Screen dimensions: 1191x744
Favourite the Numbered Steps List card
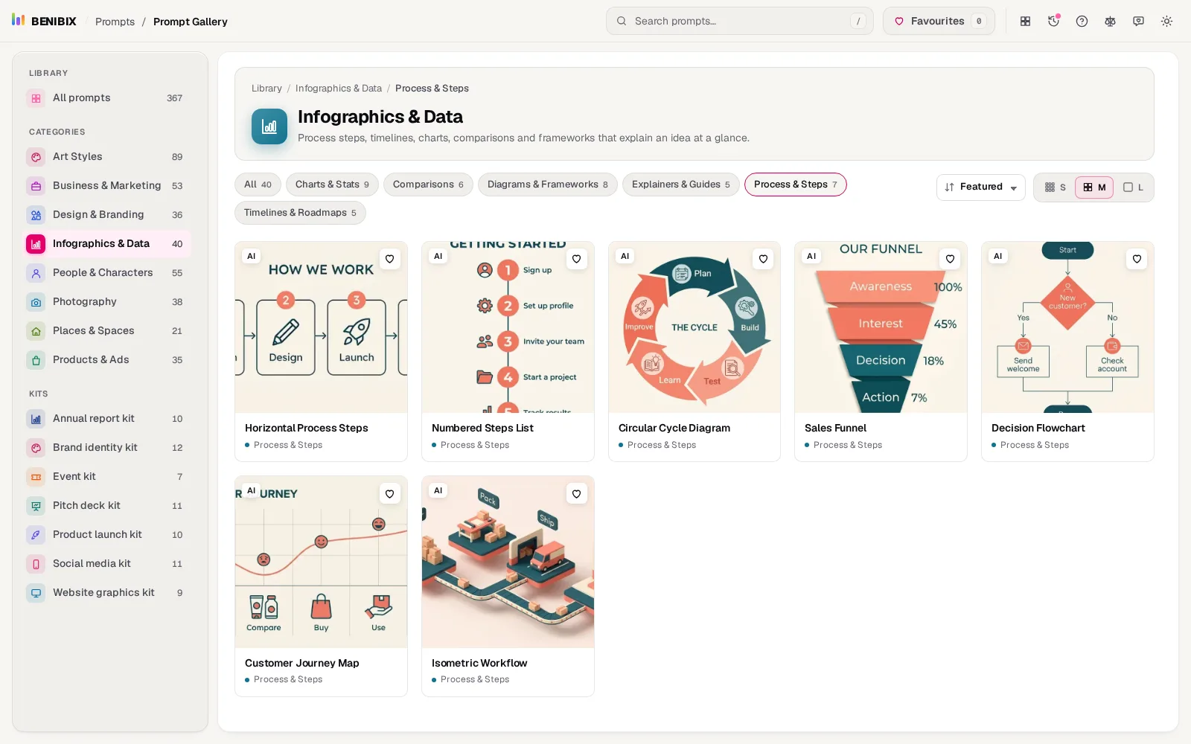(576, 259)
